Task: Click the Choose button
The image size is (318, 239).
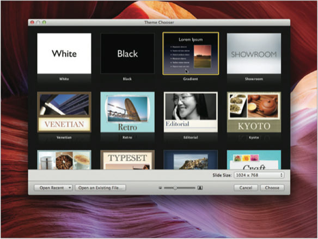Action: [272, 188]
